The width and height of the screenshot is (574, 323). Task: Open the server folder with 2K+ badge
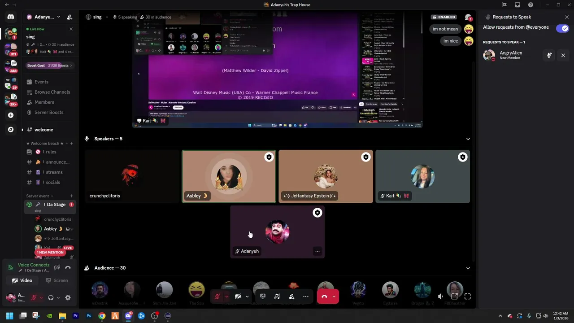[x=11, y=100]
